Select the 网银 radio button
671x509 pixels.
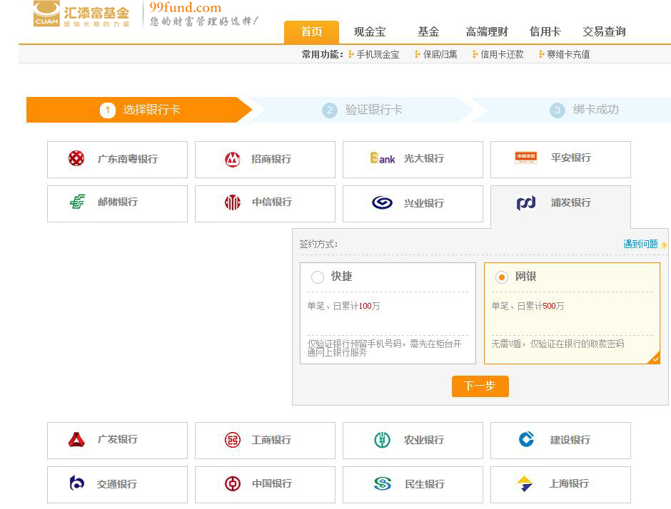point(502,277)
